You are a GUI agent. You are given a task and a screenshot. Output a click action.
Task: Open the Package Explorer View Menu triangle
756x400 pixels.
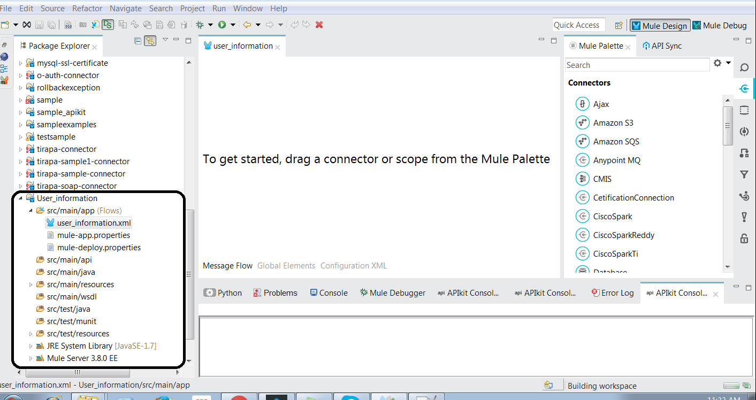pyautogui.click(x=165, y=40)
